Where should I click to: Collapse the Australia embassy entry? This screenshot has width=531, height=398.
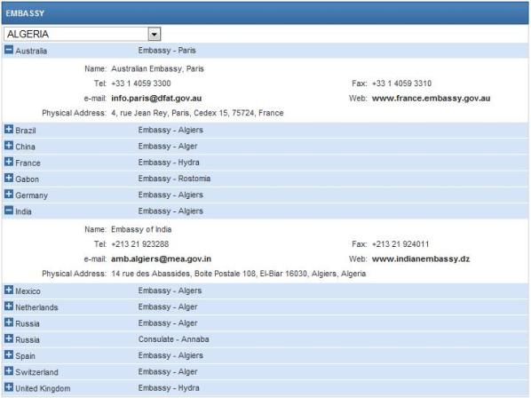[x=9, y=50]
